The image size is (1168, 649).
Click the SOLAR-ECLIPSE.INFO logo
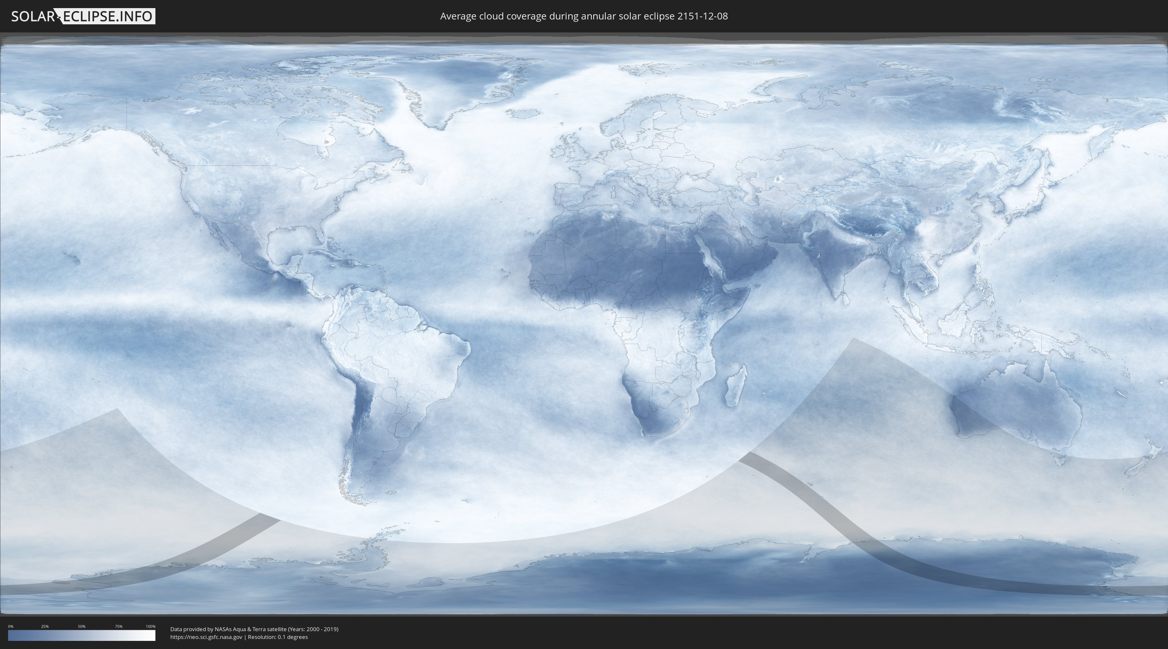[x=83, y=16]
